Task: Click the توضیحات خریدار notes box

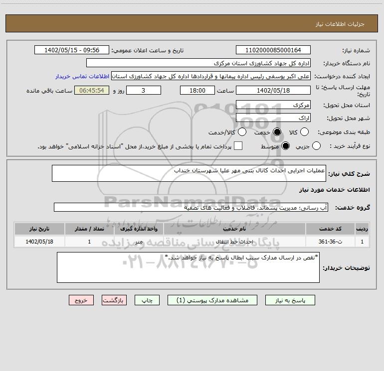Action: point(188,267)
